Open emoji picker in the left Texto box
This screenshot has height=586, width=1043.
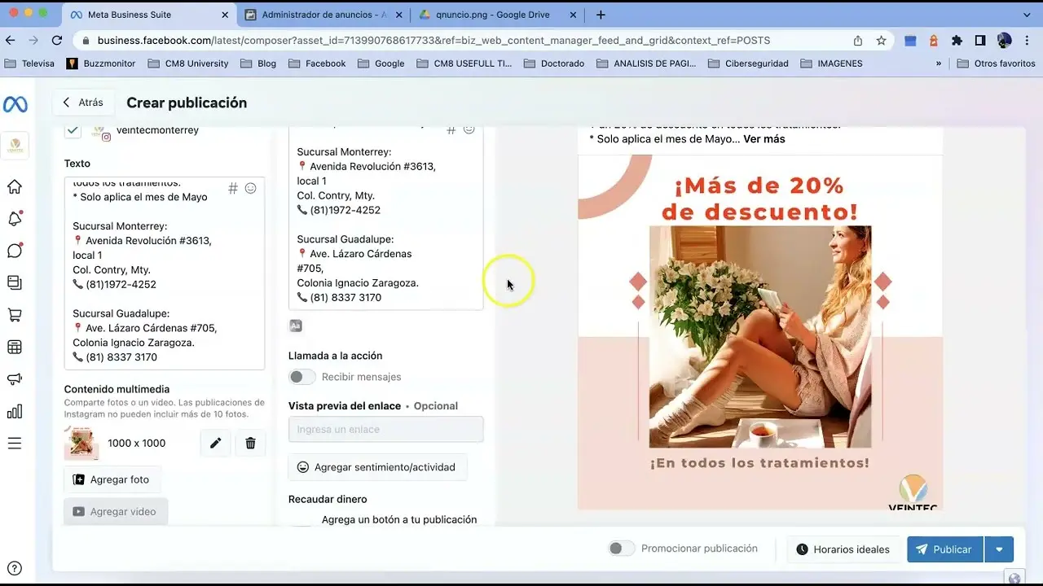[x=251, y=188]
